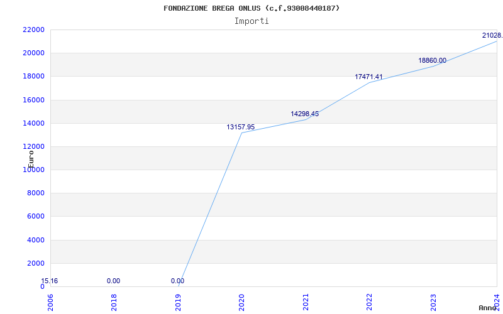Click the 21028 data label at 2024
The width and height of the screenshot is (503, 314).
click(x=492, y=36)
